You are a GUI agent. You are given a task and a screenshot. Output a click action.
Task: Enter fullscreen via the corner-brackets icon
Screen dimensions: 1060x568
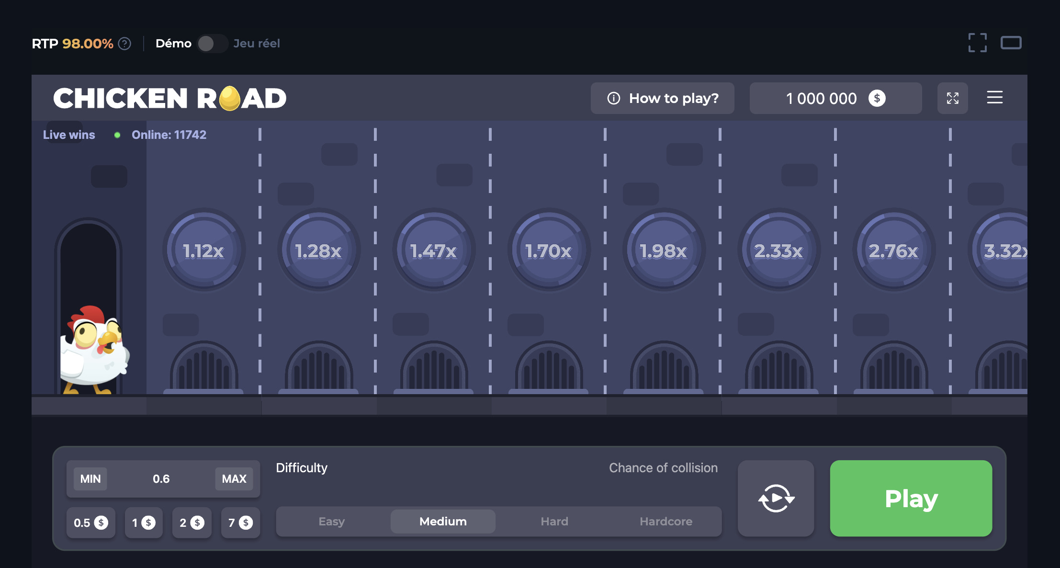(x=977, y=43)
